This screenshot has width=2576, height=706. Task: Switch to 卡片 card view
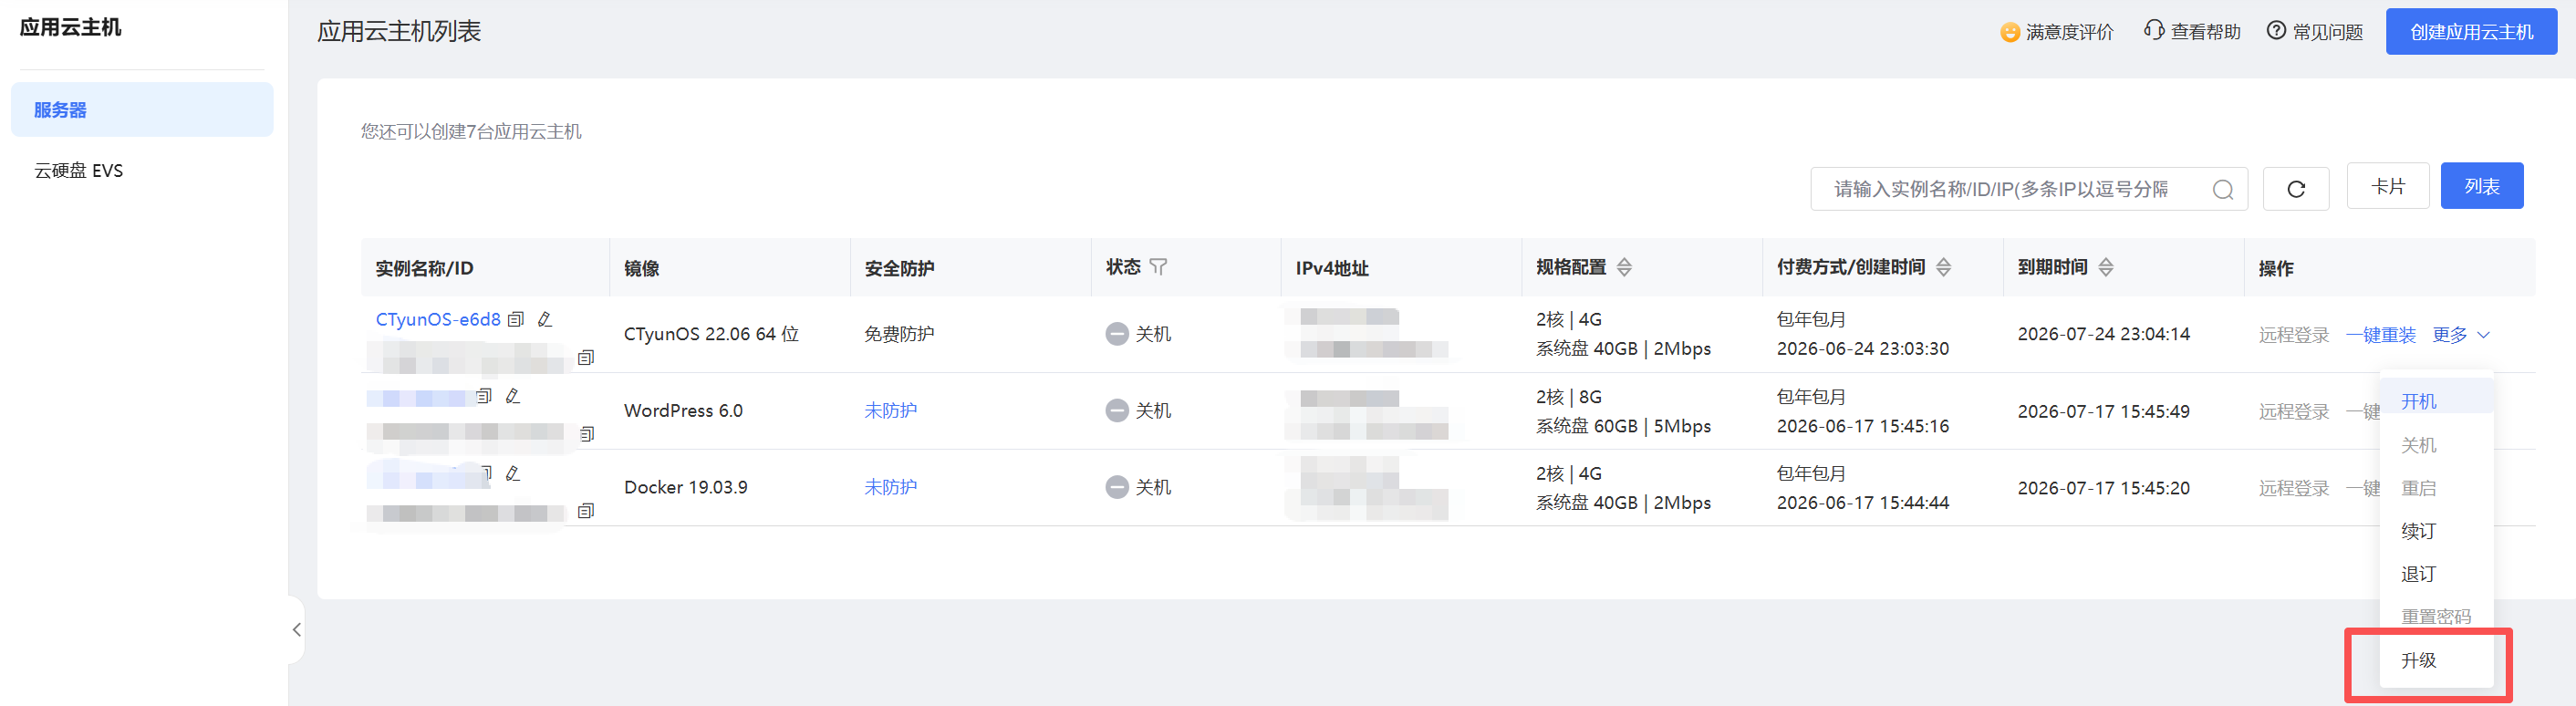click(2388, 186)
